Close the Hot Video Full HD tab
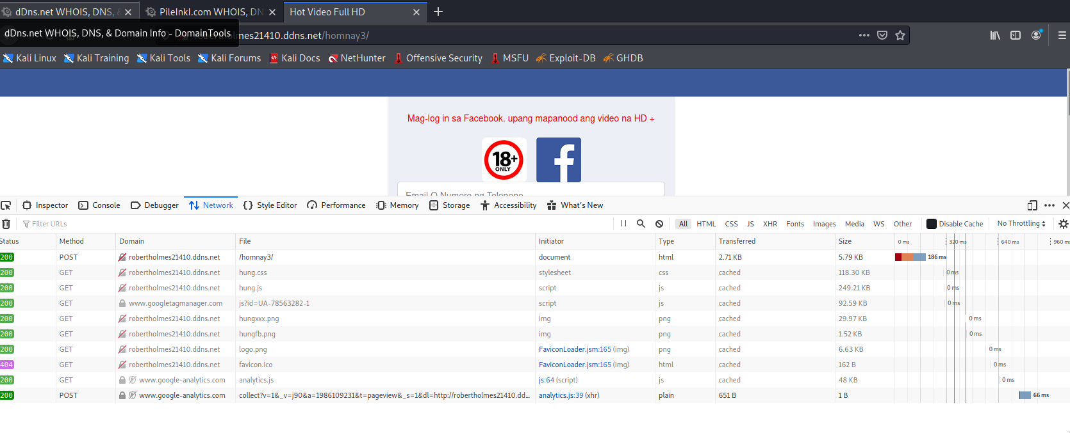The height and width of the screenshot is (433, 1070). coord(416,12)
